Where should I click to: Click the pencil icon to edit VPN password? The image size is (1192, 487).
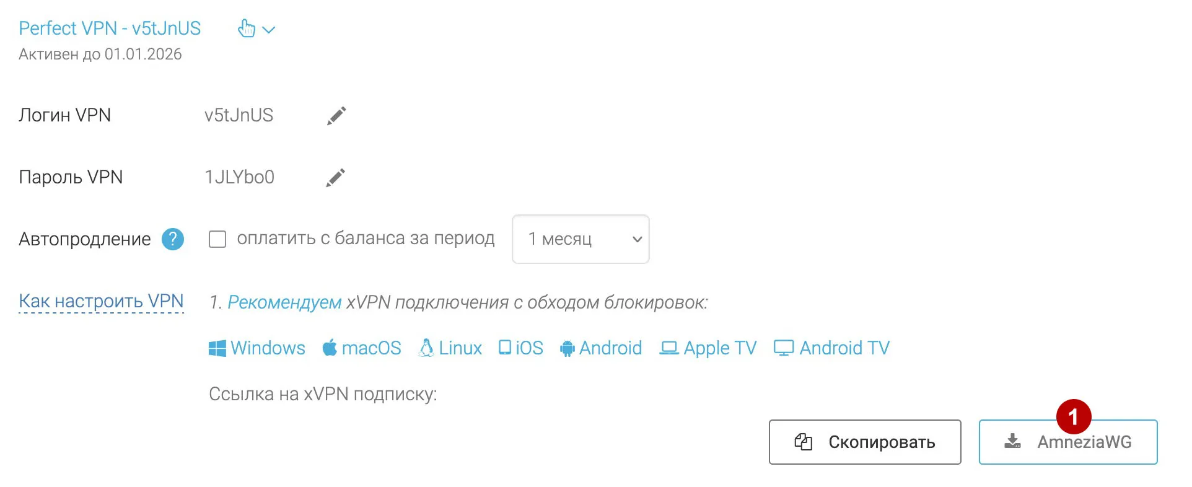click(x=335, y=177)
